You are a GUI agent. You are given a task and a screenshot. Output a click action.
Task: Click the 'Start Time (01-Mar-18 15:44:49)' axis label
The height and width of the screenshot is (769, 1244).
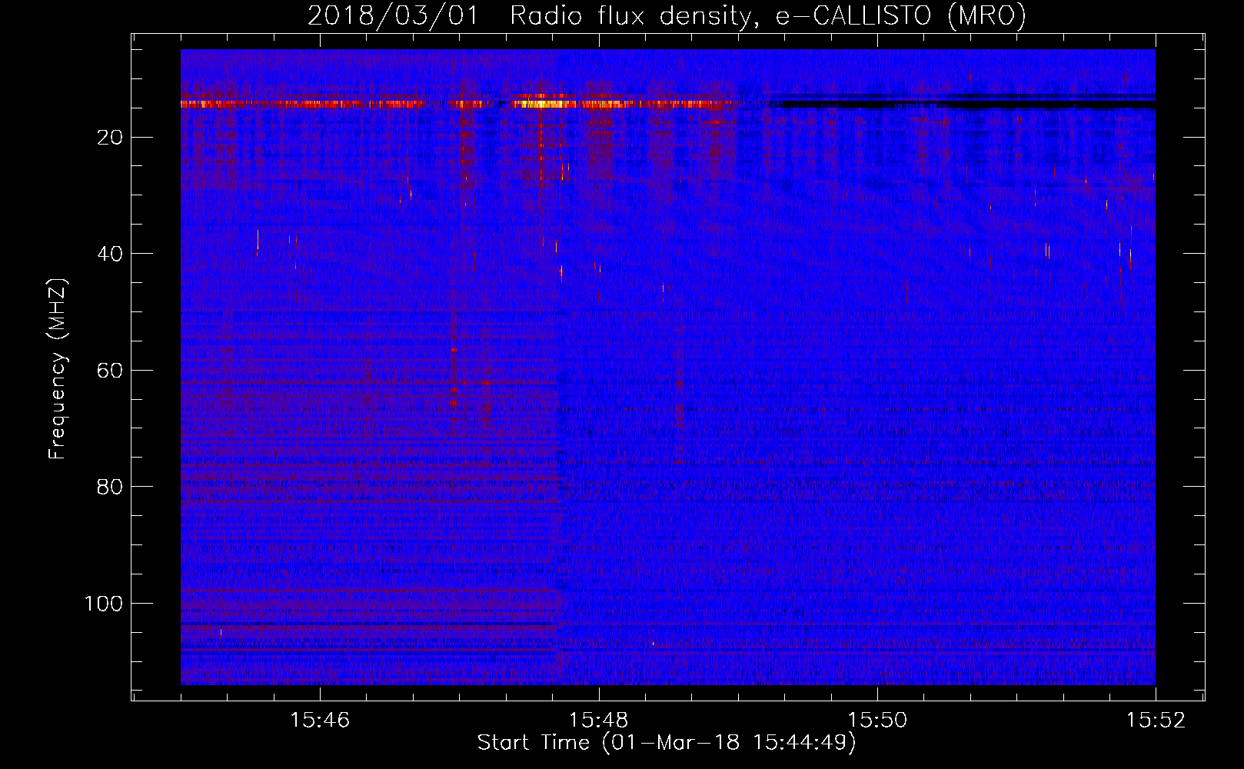pos(667,743)
